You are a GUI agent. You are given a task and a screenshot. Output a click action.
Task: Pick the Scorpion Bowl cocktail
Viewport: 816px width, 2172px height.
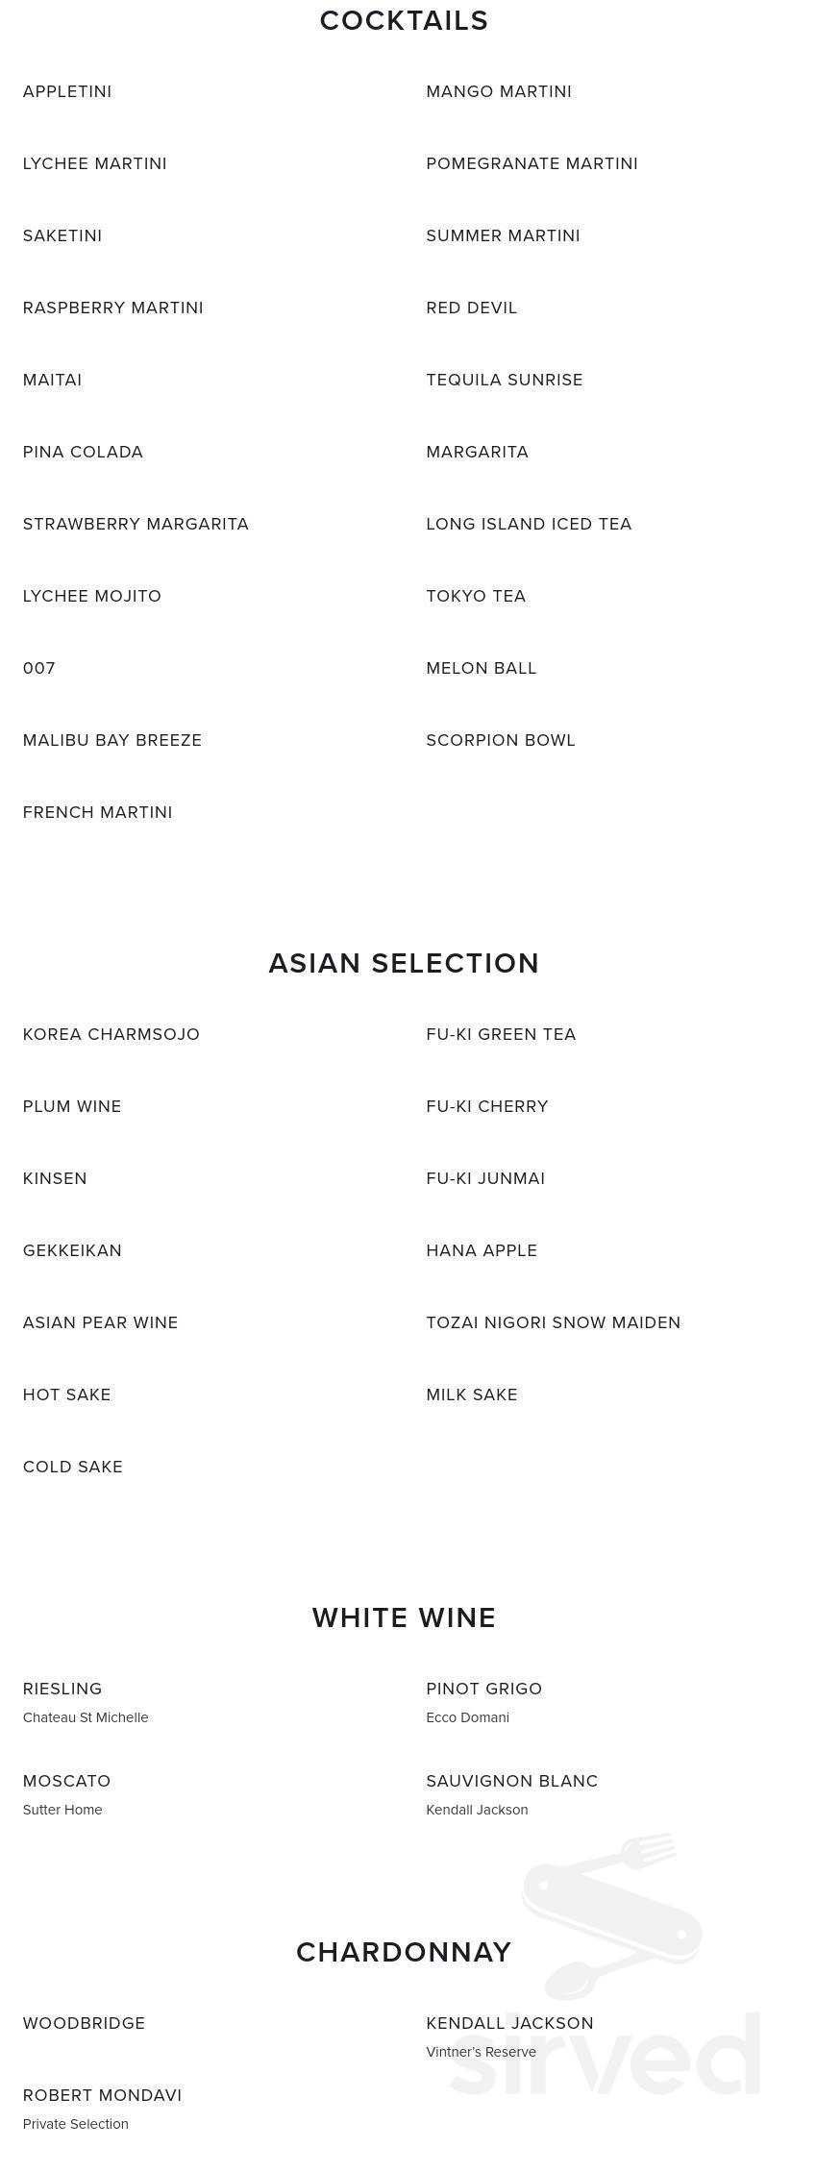pyautogui.click(x=500, y=741)
